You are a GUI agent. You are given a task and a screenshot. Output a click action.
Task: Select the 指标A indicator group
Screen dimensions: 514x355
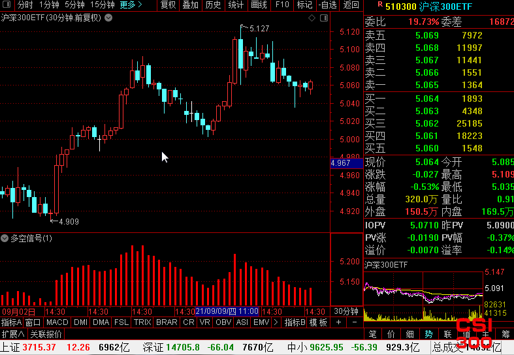click(12, 322)
